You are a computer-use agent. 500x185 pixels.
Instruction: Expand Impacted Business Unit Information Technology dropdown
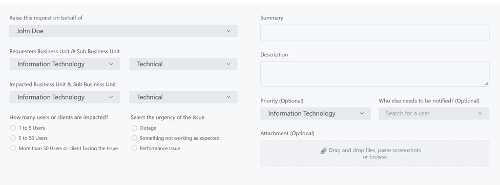65,97
